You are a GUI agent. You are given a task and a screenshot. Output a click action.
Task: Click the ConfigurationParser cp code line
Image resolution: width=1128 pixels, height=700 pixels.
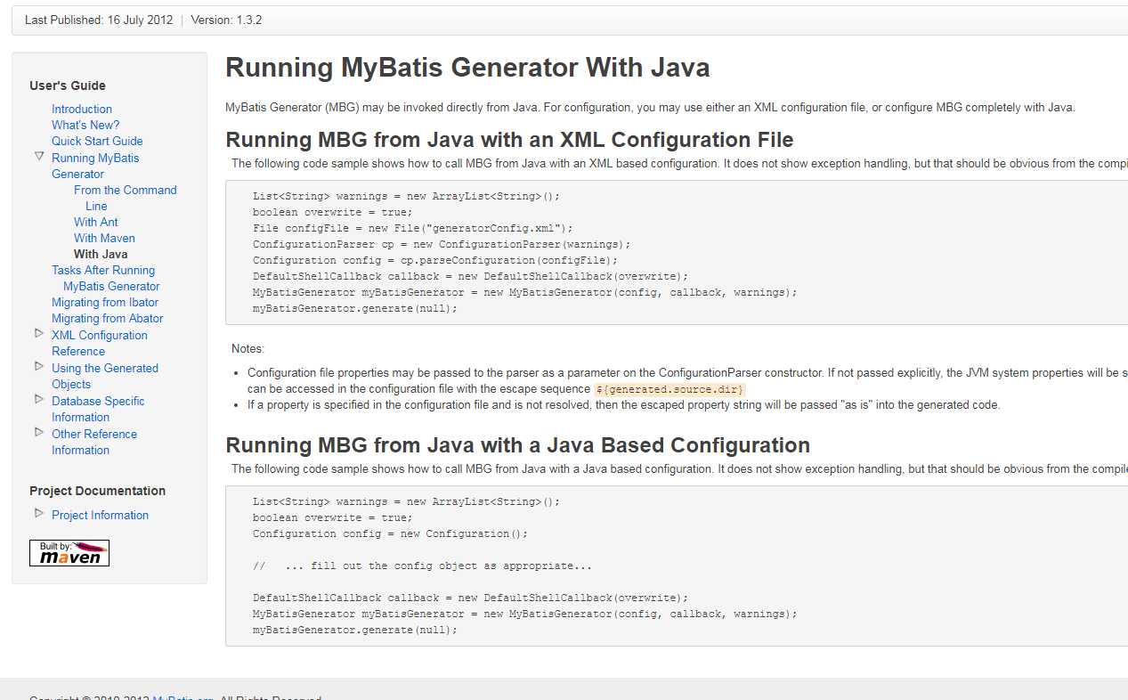pyautogui.click(x=442, y=244)
